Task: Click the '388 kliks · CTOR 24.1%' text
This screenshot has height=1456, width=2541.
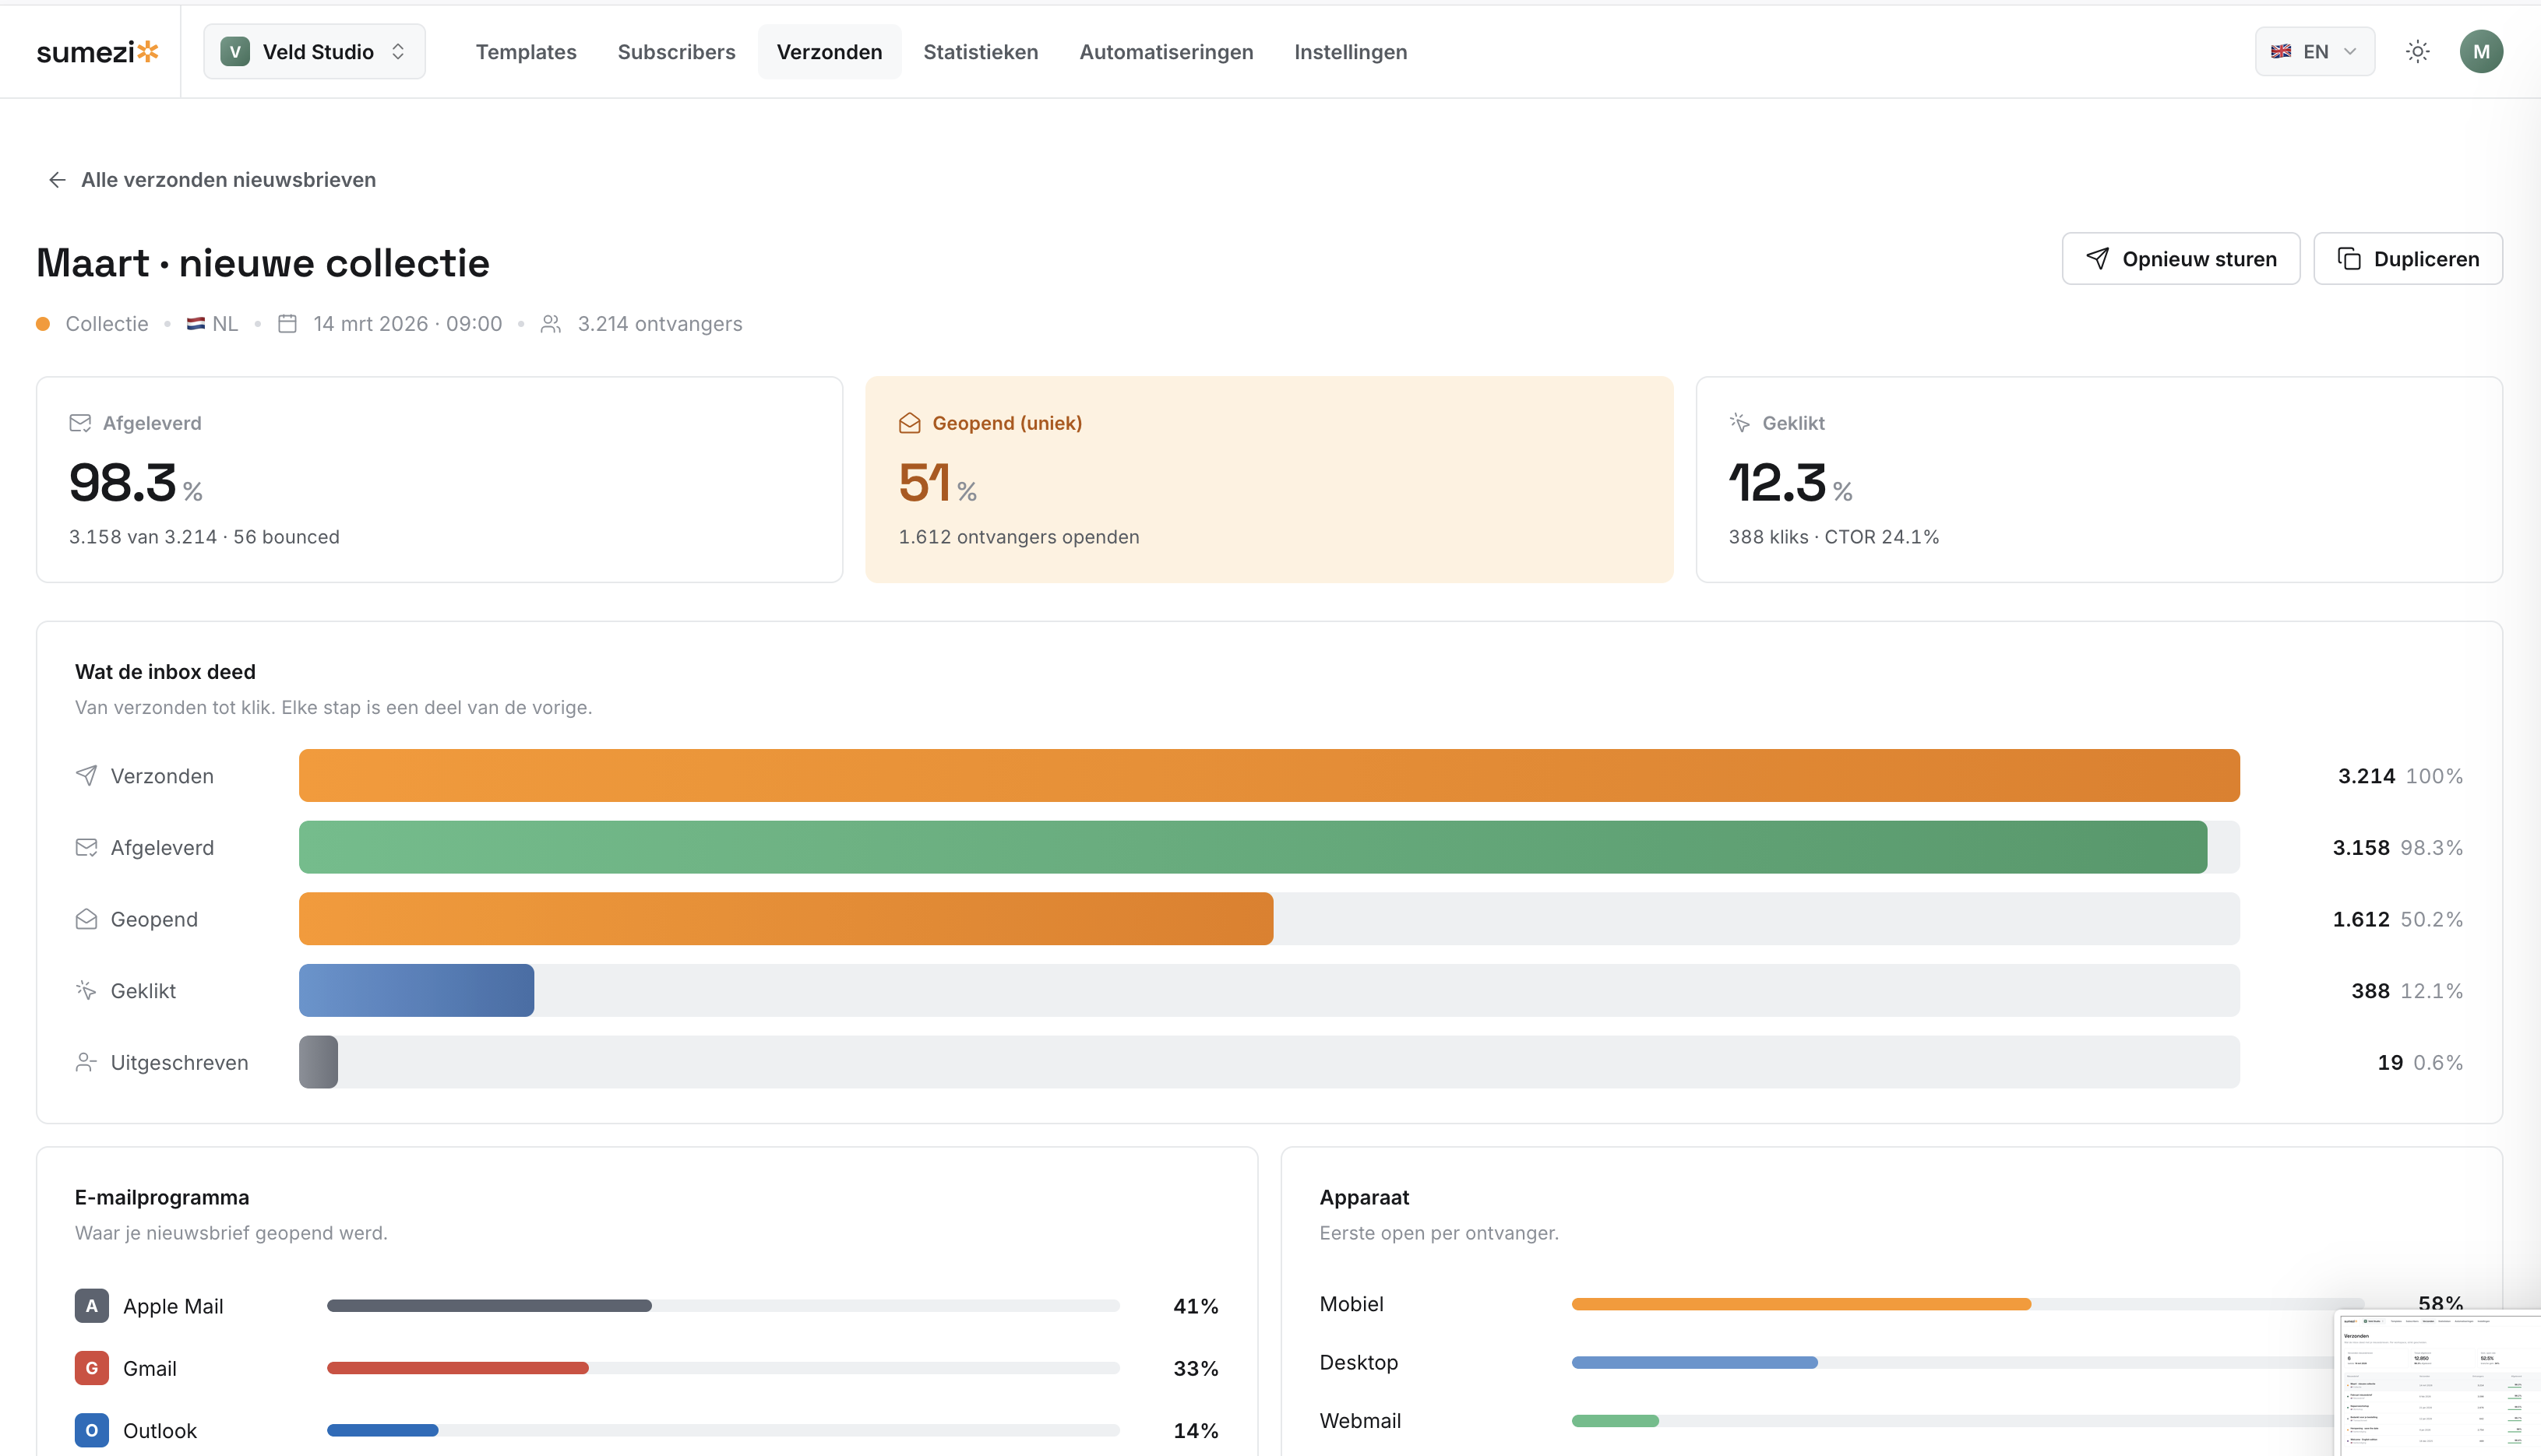Action: click(1833, 537)
